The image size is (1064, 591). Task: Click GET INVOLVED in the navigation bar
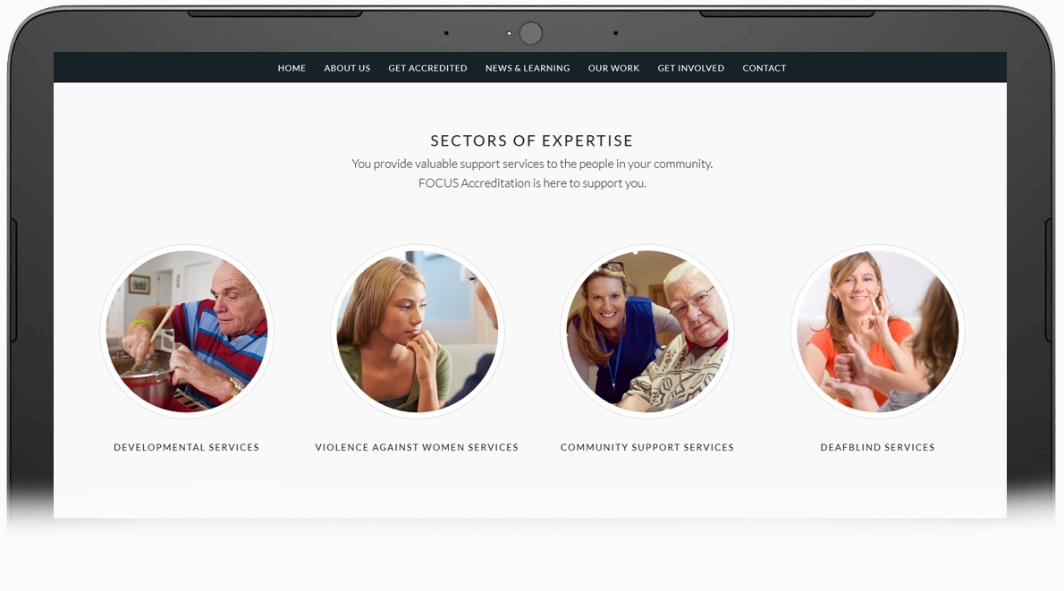(x=691, y=69)
